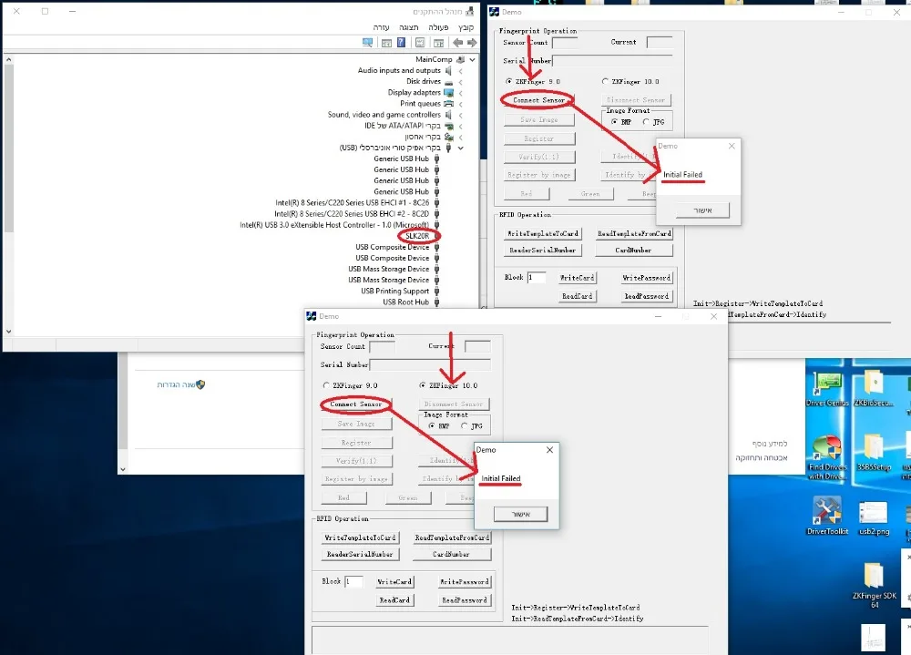Click the USB plug icon beside USB Printing Support
911x655 pixels.
pyautogui.click(x=437, y=292)
